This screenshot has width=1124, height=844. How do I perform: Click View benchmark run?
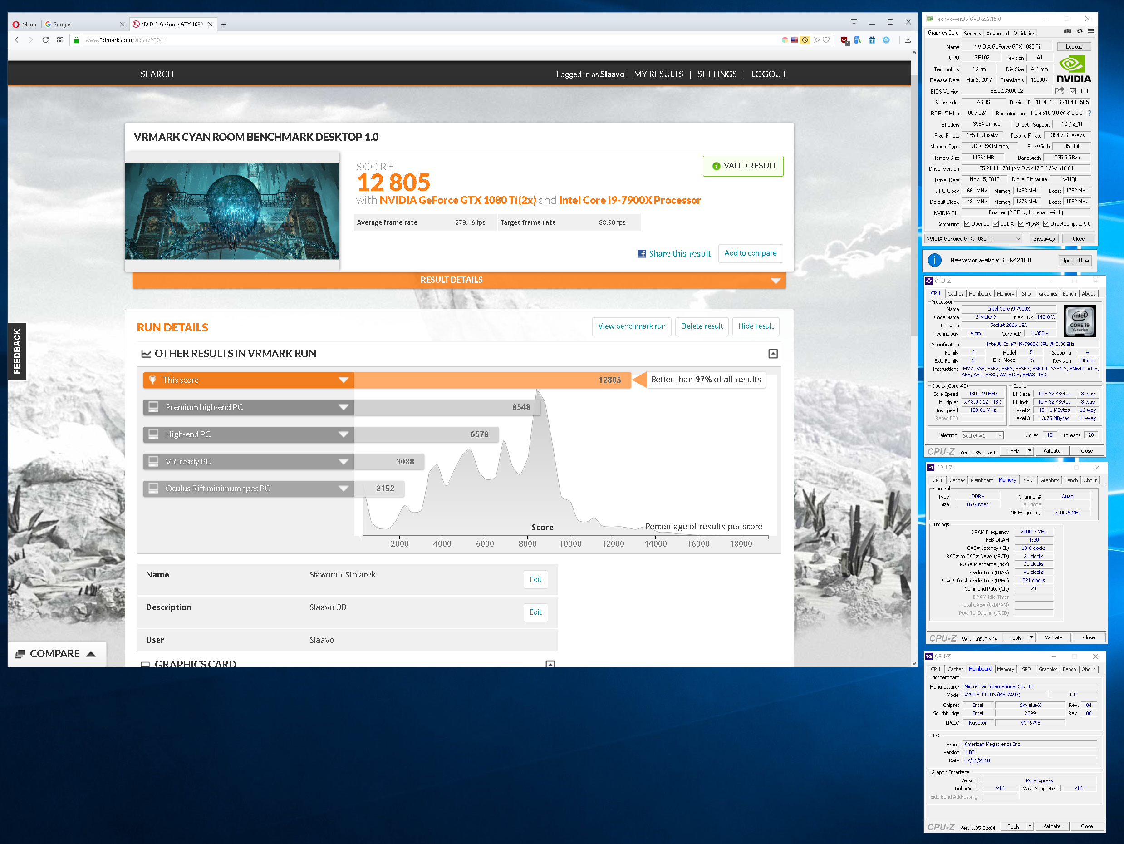pyautogui.click(x=632, y=326)
